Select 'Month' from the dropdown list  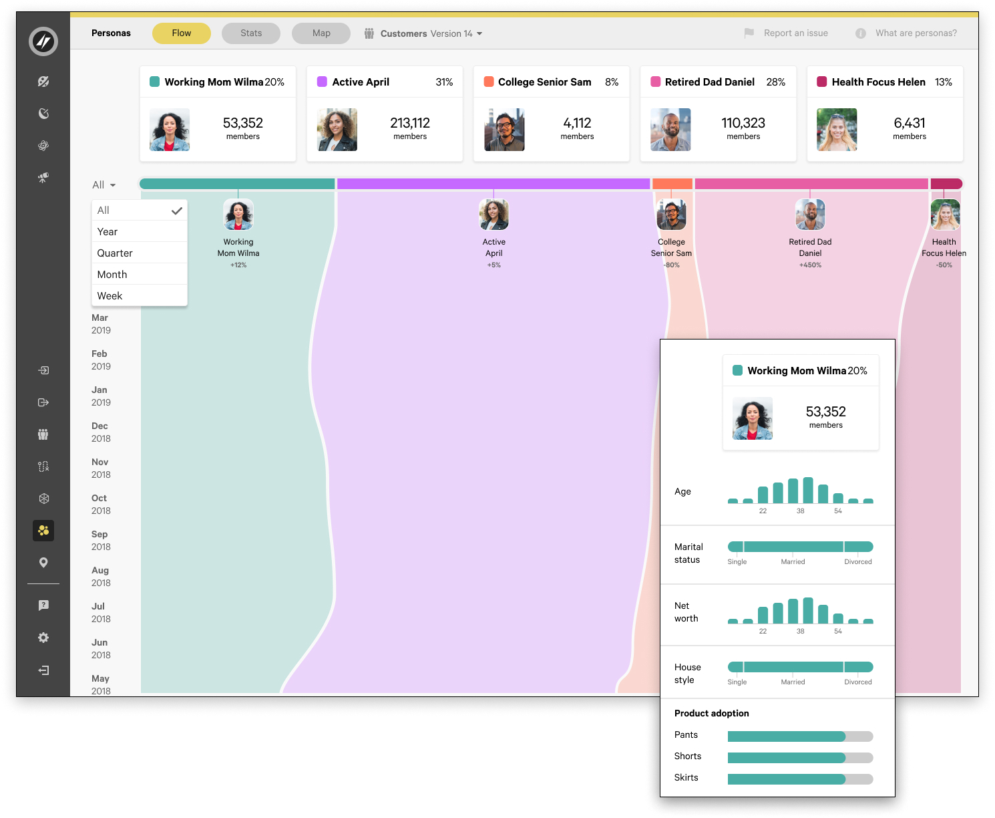point(139,275)
